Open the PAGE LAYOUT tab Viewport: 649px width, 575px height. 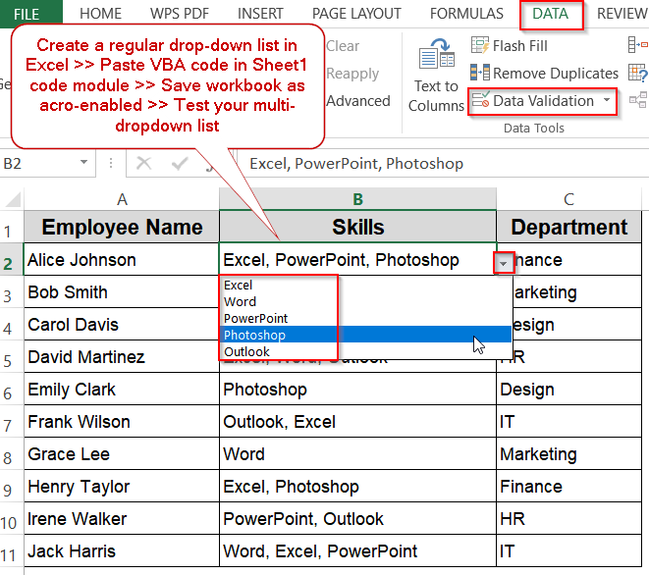[356, 14]
